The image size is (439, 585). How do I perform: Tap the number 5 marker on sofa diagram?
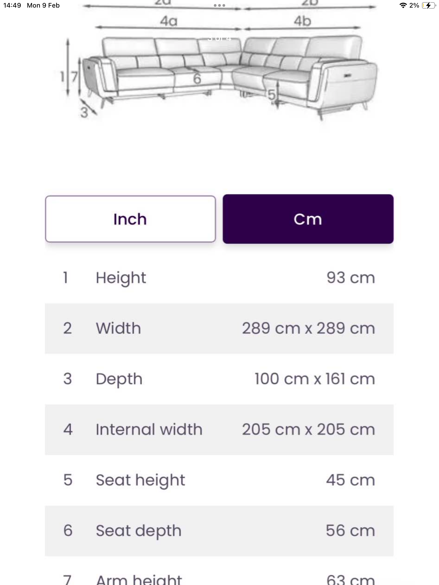point(271,95)
